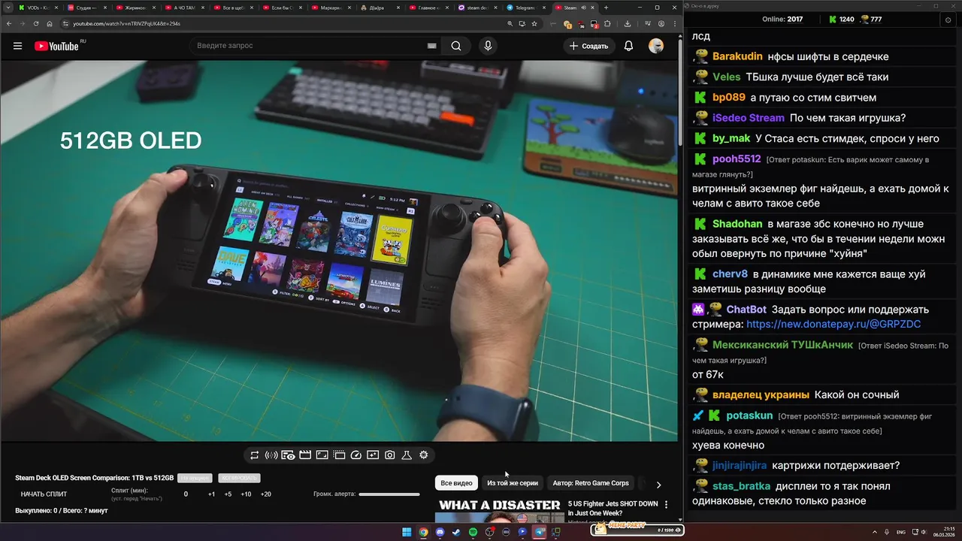Click the split minutes value 0
The image size is (962, 541).
click(186, 494)
